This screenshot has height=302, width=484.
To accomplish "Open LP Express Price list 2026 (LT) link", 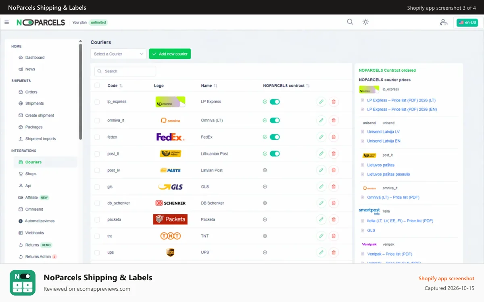I will [x=401, y=100].
